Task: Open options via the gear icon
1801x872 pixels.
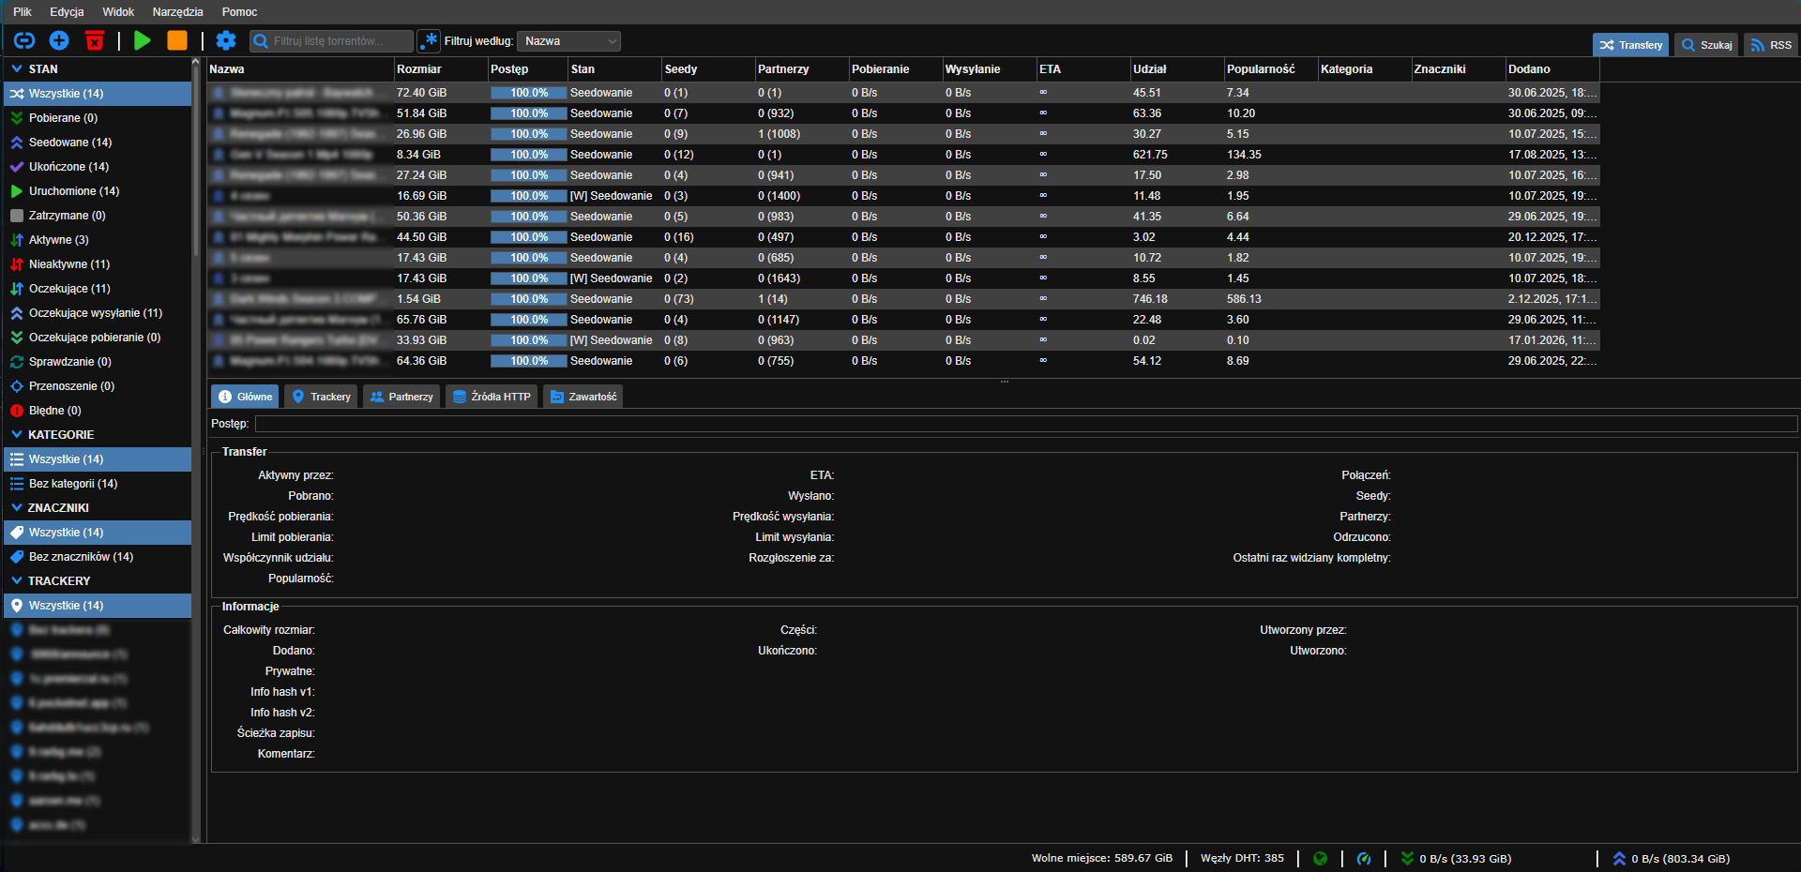Action: [x=226, y=40]
